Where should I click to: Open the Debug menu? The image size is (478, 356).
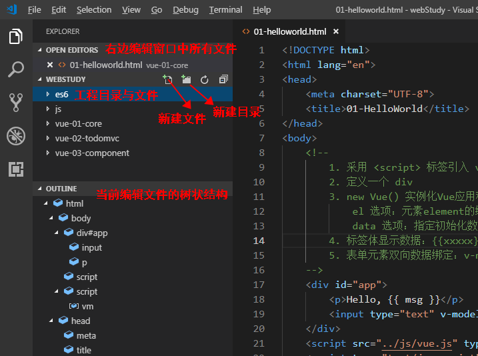pos(185,10)
